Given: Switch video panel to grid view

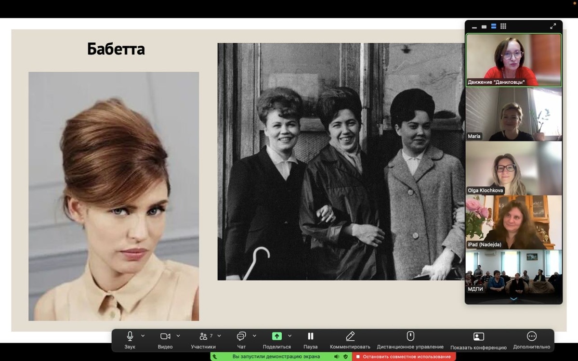Looking at the screenshot, I should point(503,26).
